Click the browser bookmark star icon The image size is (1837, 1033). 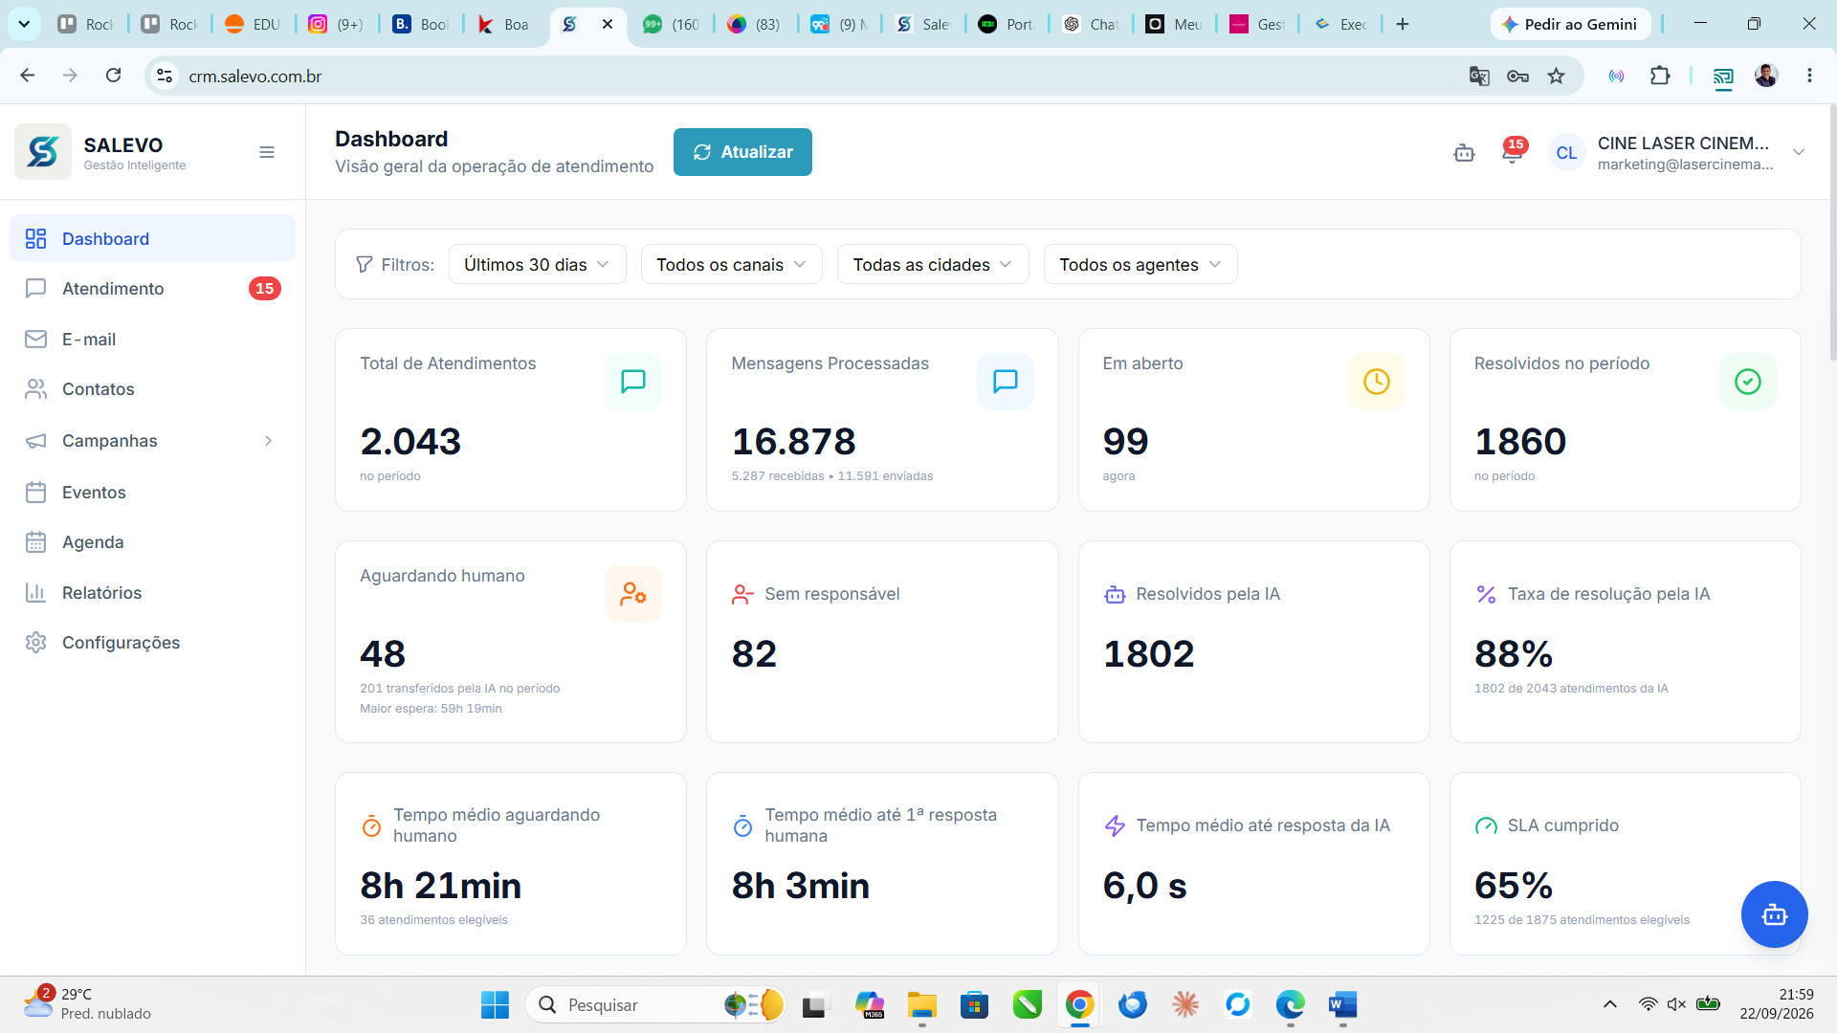point(1557,76)
